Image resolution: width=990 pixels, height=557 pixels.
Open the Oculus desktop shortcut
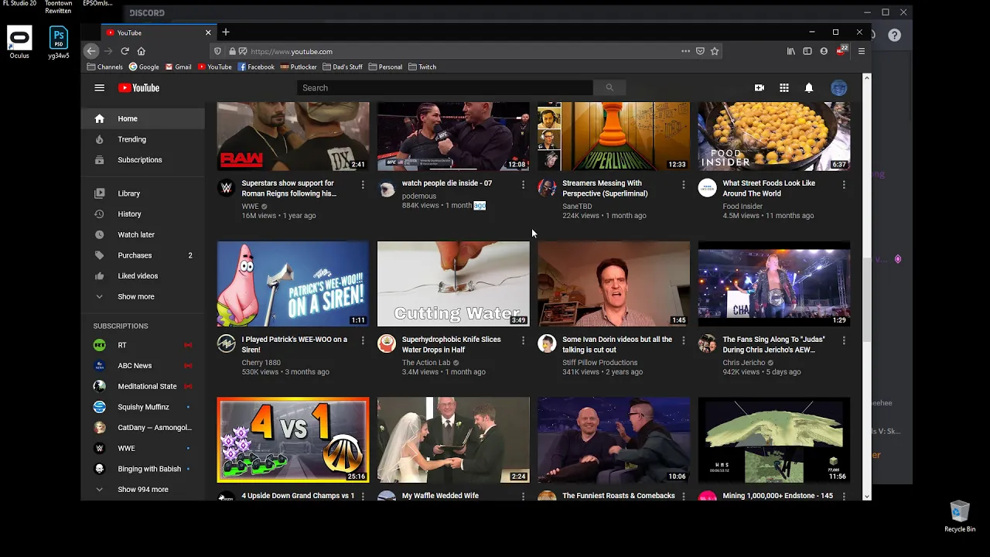19,43
